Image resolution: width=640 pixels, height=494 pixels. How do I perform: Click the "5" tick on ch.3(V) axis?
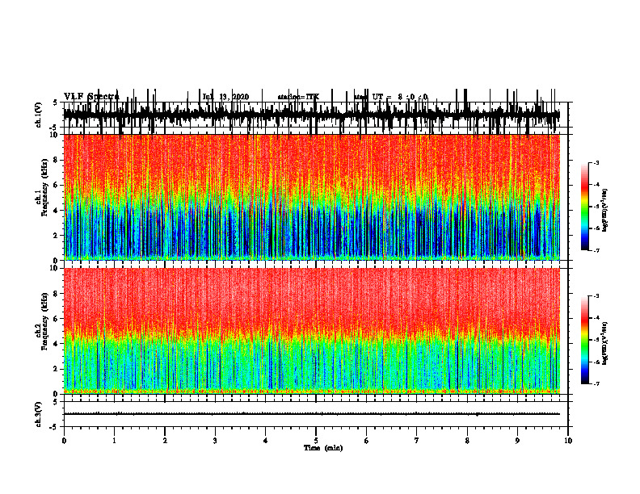(56, 402)
